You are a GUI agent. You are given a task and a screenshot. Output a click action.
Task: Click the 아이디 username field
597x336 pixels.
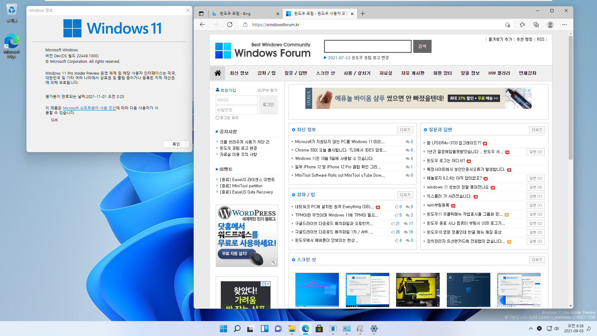[x=236, y=100]
